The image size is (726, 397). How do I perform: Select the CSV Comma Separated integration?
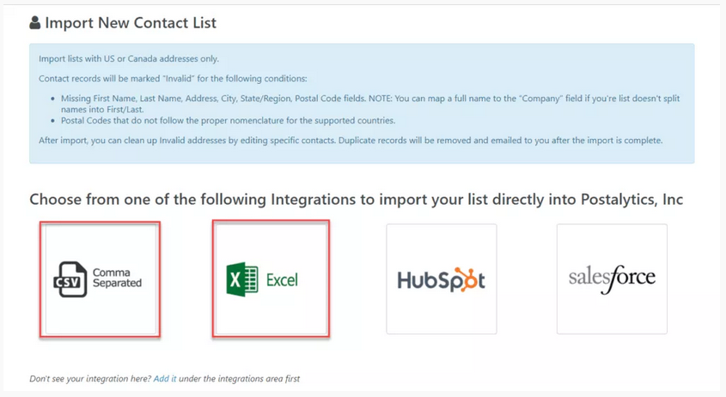pyautogui.click(x=101, y=280)
